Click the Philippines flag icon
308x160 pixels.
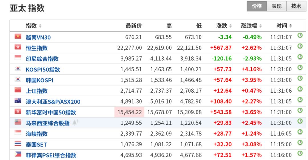tap(18, 155)
